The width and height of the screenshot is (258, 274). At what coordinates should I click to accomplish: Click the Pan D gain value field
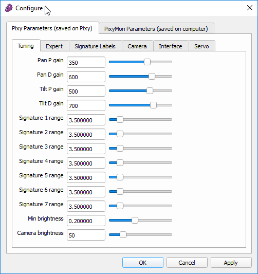click(x=86, y=77)
